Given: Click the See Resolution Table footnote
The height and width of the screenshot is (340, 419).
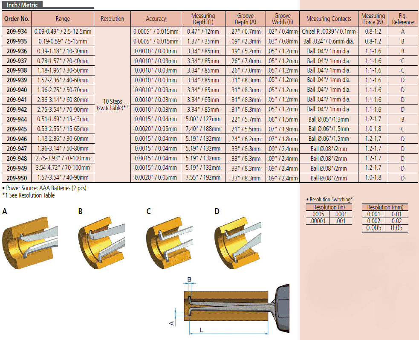Looking at the screenshot, I should tap(29, 195).
